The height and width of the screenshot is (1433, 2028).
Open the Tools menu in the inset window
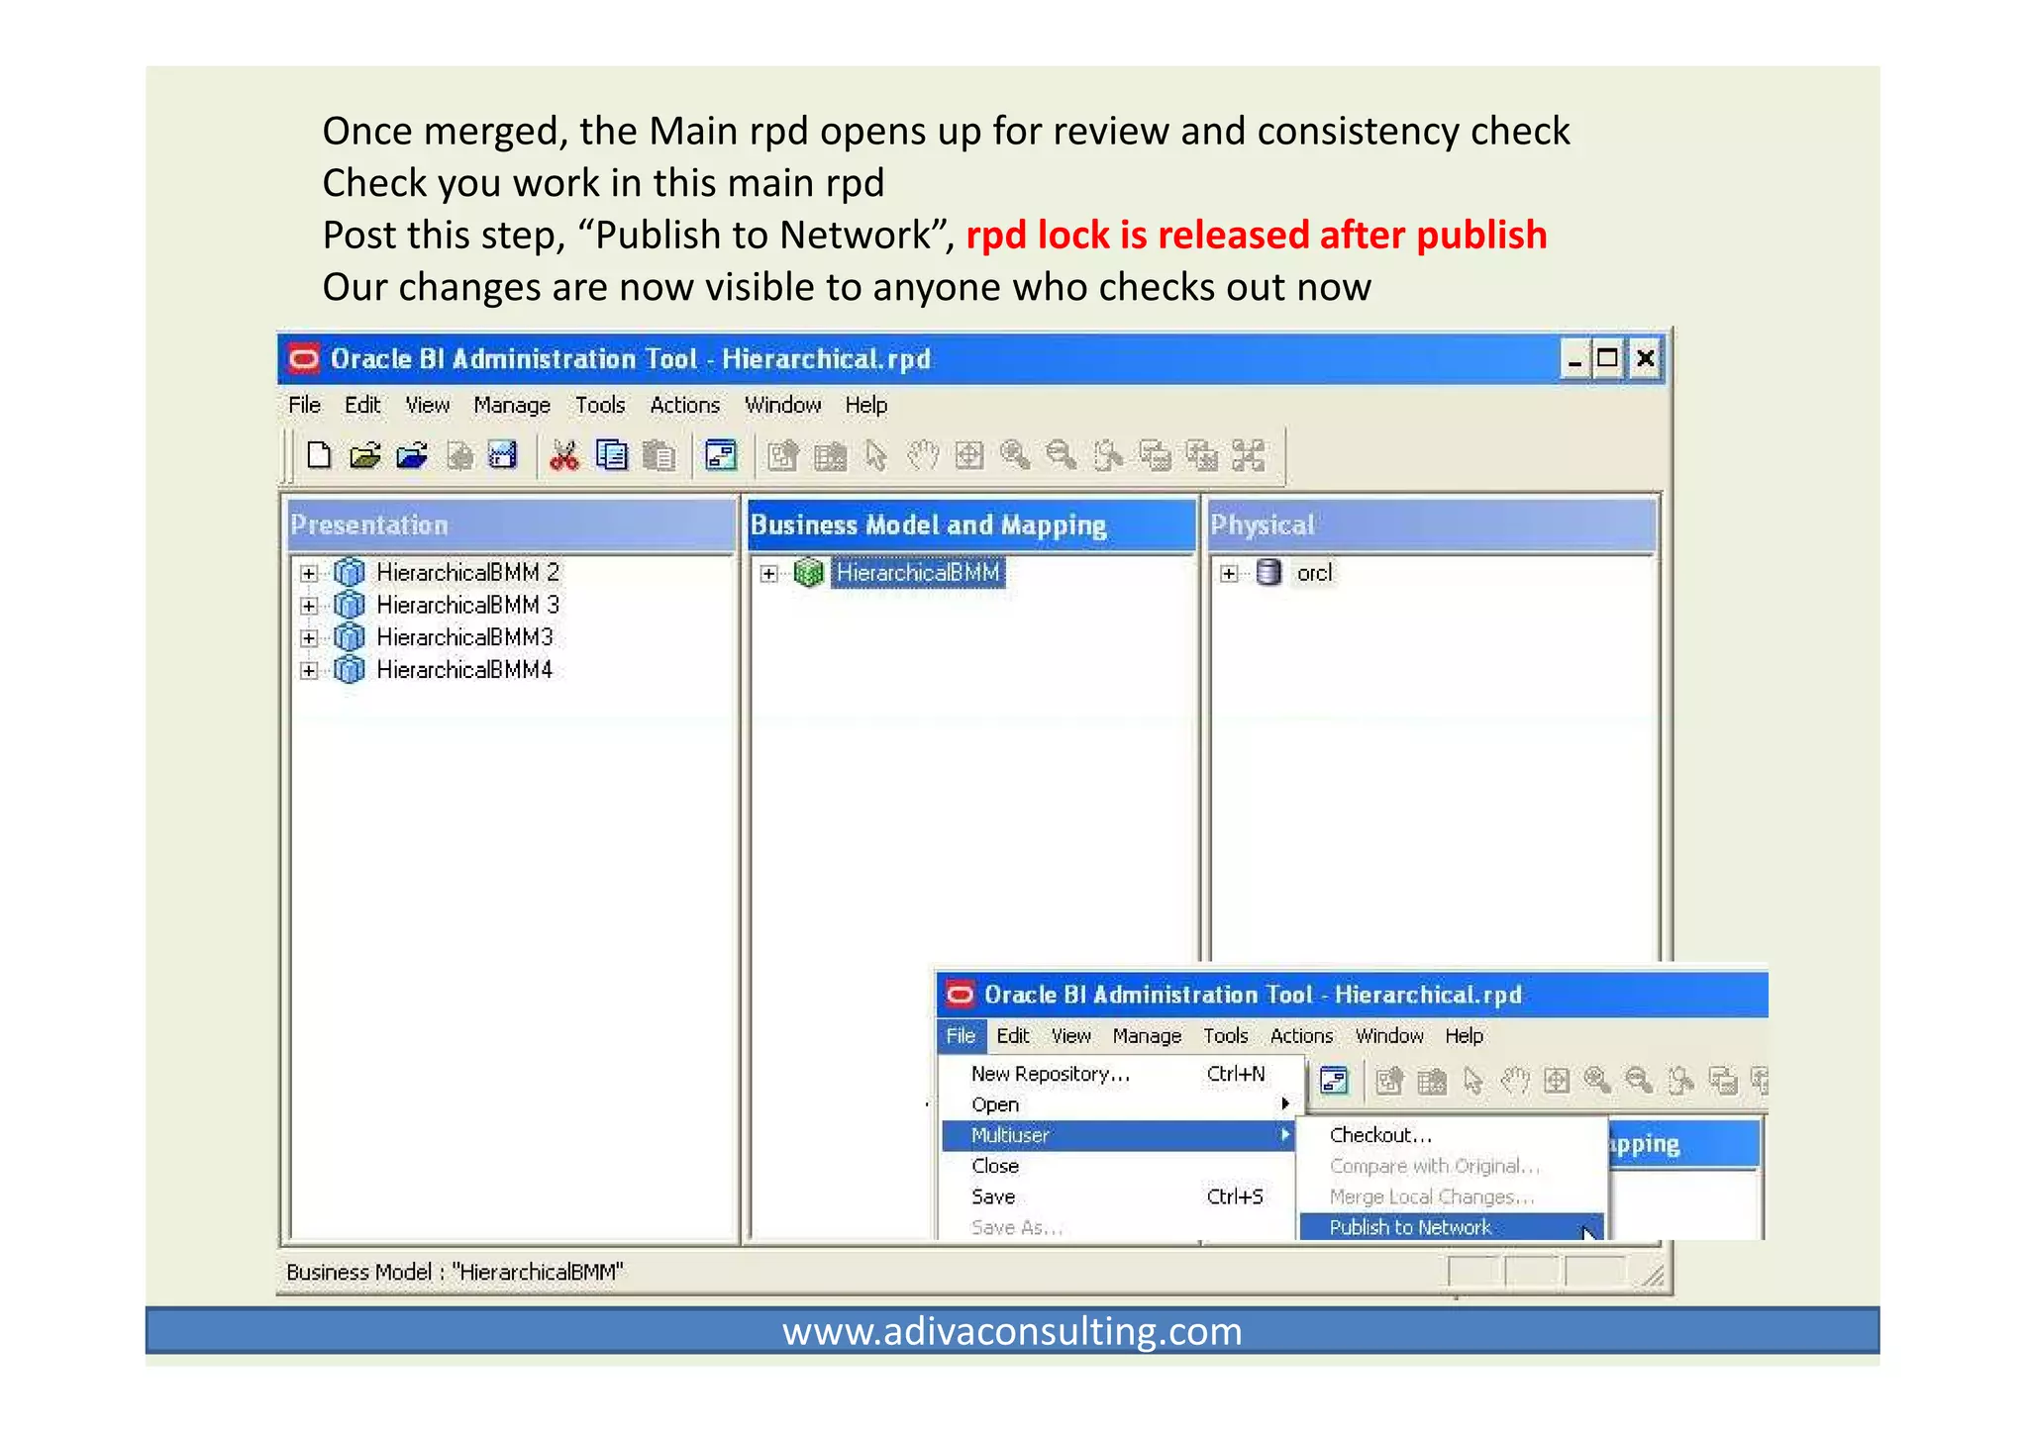coord(1225,1035)
